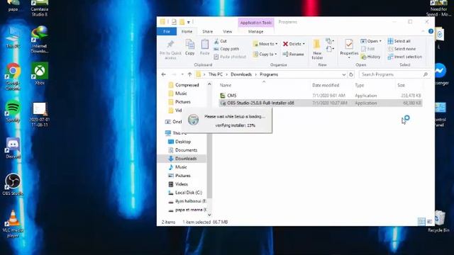Image resolution: width=454 pixels, height=255 pixels.
Task: Click the Rename ribbon button
Action: click(x=293, y=54)
